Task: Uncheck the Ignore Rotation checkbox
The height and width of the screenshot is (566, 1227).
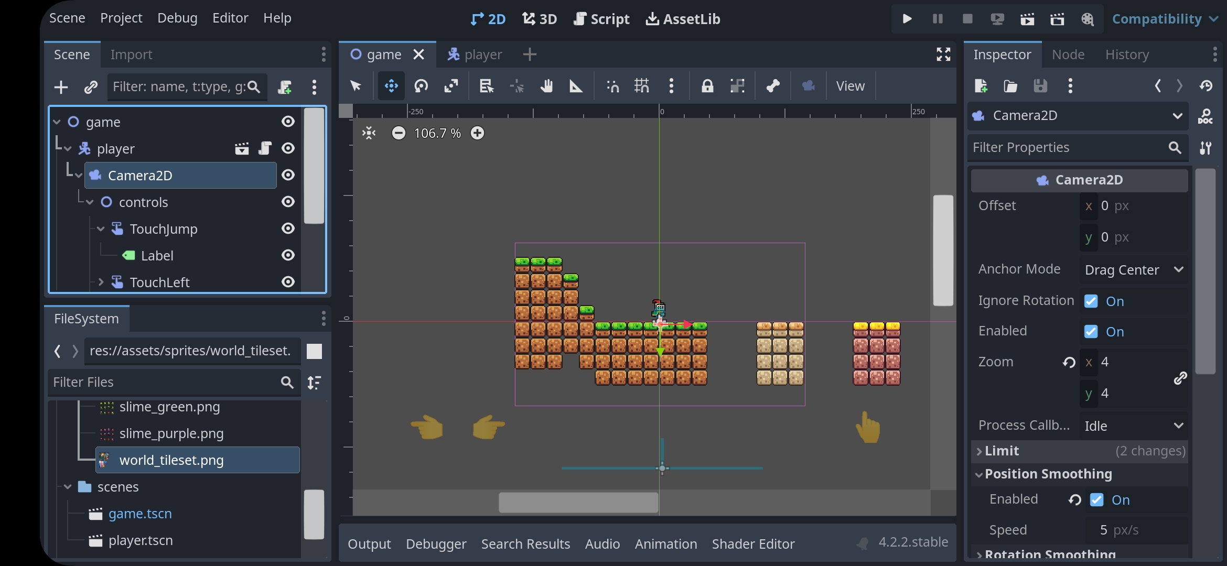Action: tap(1091, 301)
